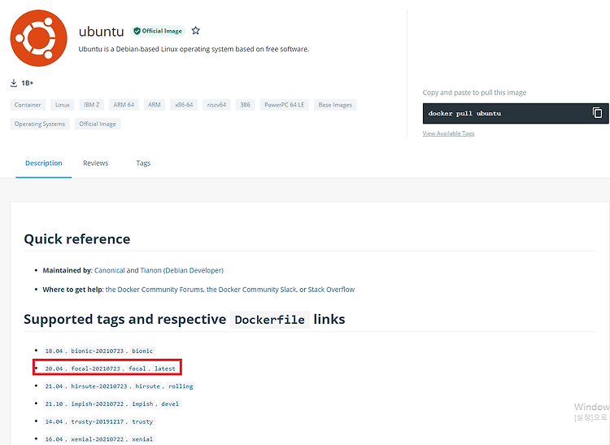Select the Linux category chip
Image resolution: width=610 pixels, height=445 pixels.
[63, 105]
